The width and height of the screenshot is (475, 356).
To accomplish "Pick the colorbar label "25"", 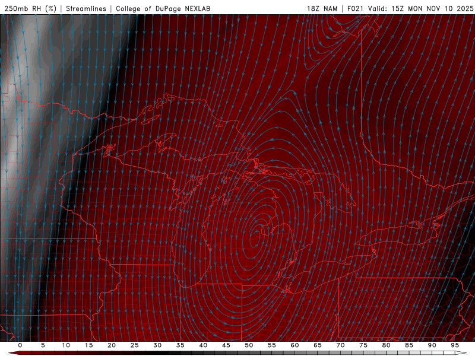I will pos(135,345).
